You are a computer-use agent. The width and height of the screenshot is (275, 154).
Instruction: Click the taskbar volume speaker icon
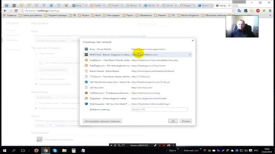(246, 151)
